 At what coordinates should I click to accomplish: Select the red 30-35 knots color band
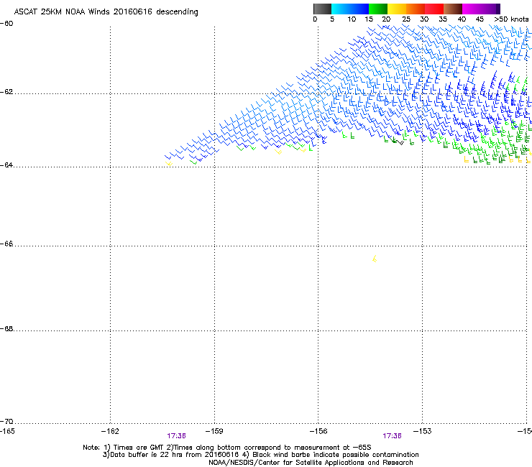click(x=434, y=9)
